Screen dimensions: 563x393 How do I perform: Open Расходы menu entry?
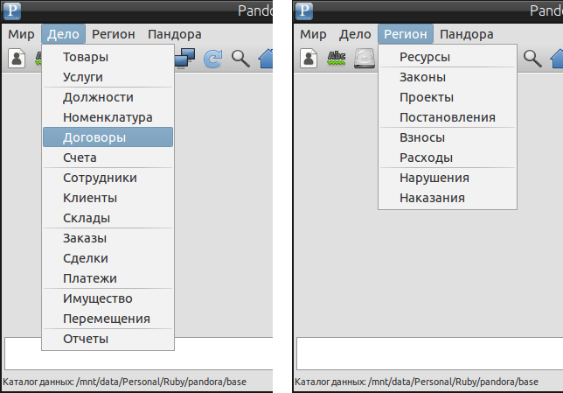click(448, 158)
